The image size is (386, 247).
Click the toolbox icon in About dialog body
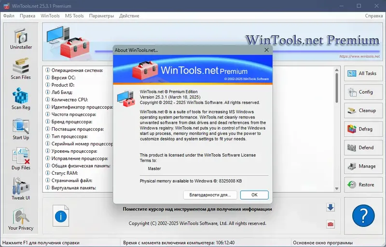[126, 99]
